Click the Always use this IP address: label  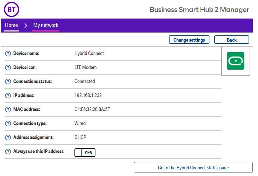(39, 151)
